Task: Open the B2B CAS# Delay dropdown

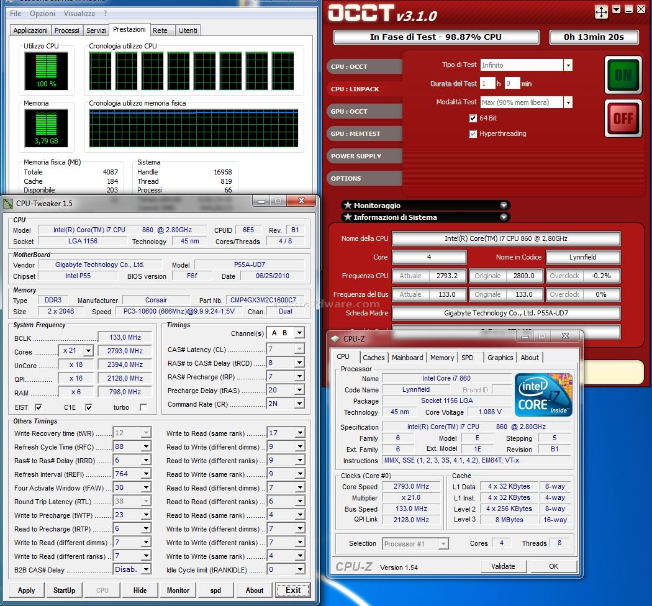Action: tap(146, 569)
